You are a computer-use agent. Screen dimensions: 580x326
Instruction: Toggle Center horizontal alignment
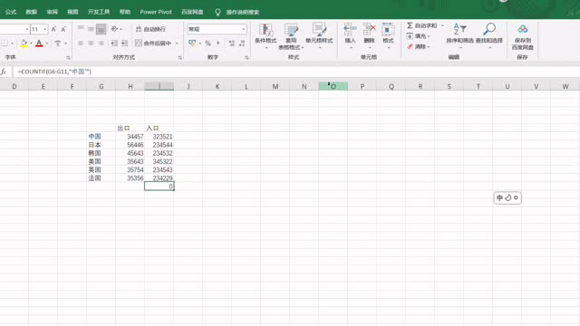point(91,43)
